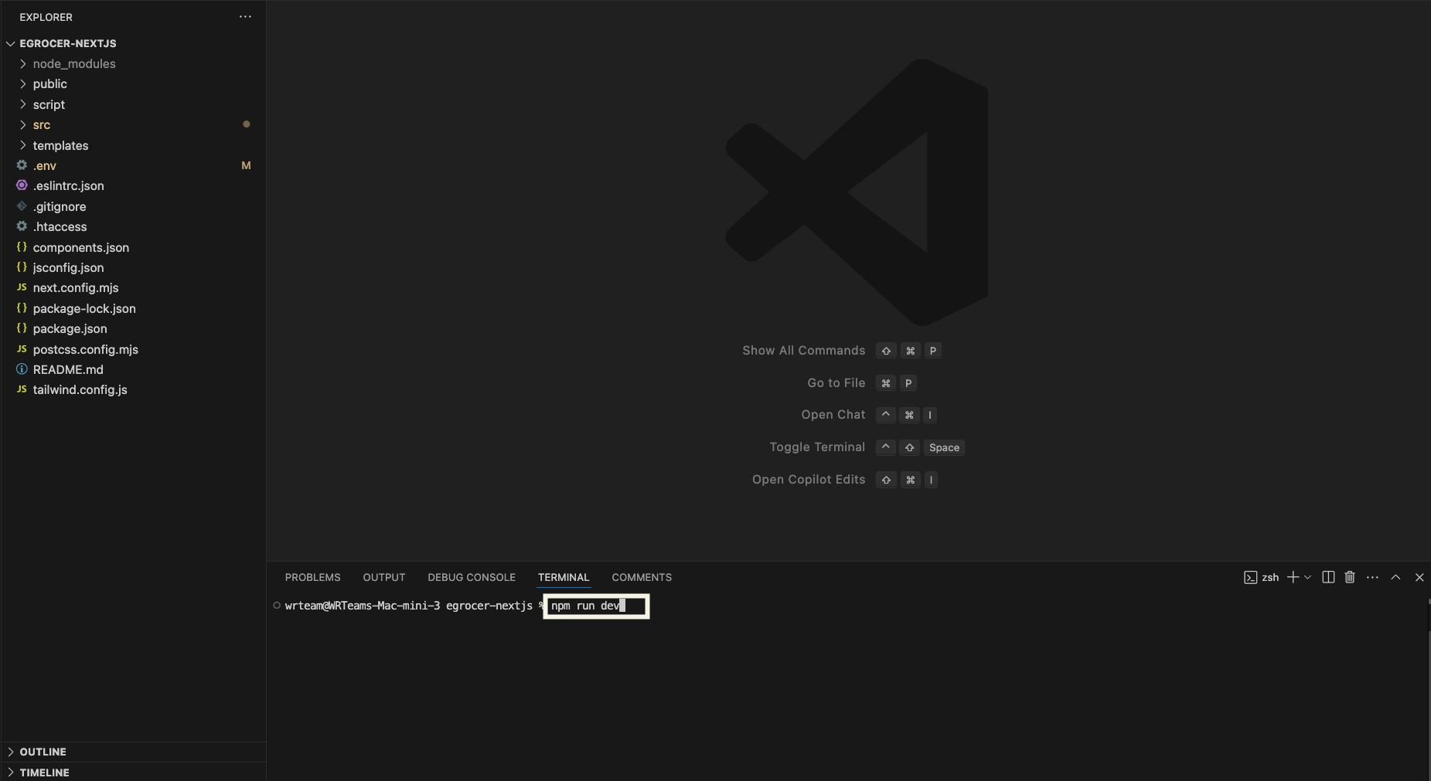The height and width of the screenshot is (781, 1431).
Task: Kill terminal with the trash icon
Action: coord(1350,577)
